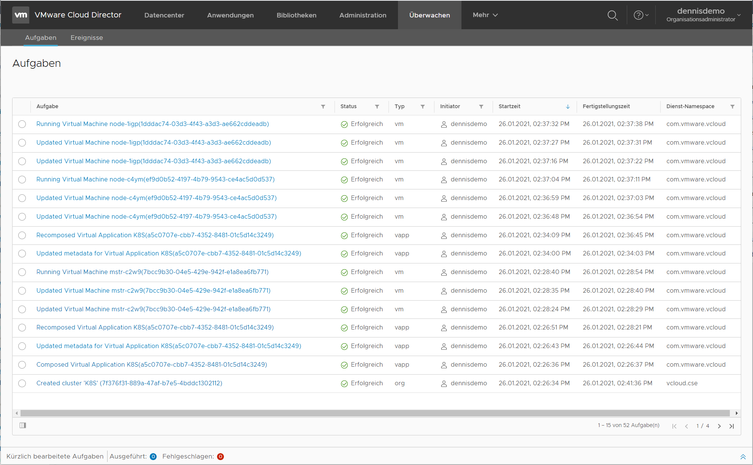Screen dimensions: 753x465
Task: Filter the Dienst-Namespace column
Action: [x=732, y=107]
